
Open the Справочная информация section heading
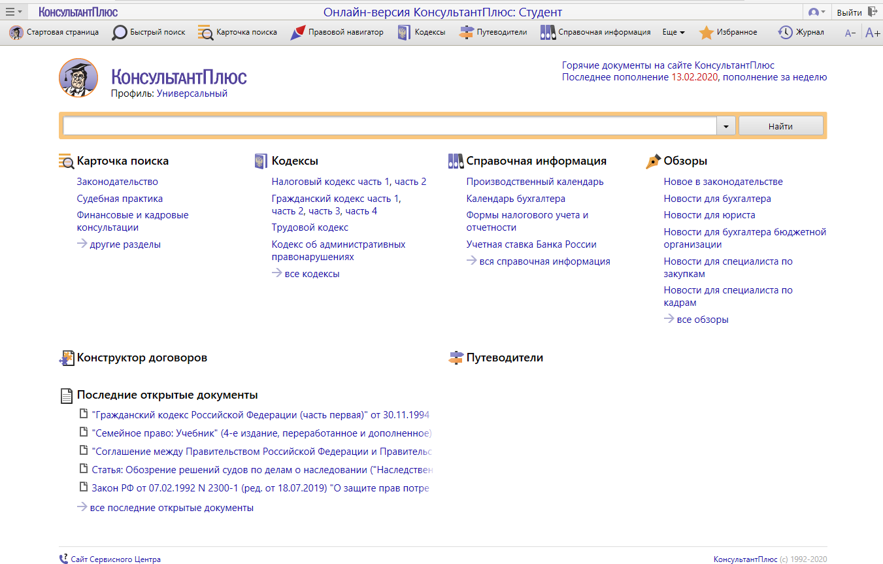click(x=537, y=161)
